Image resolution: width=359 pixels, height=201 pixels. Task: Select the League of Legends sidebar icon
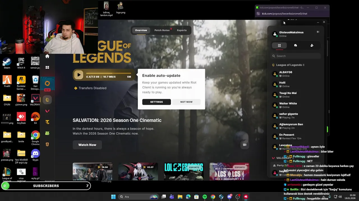47,100
